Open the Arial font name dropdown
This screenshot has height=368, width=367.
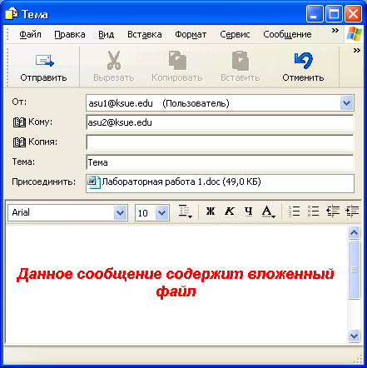(x=120, y=213)
